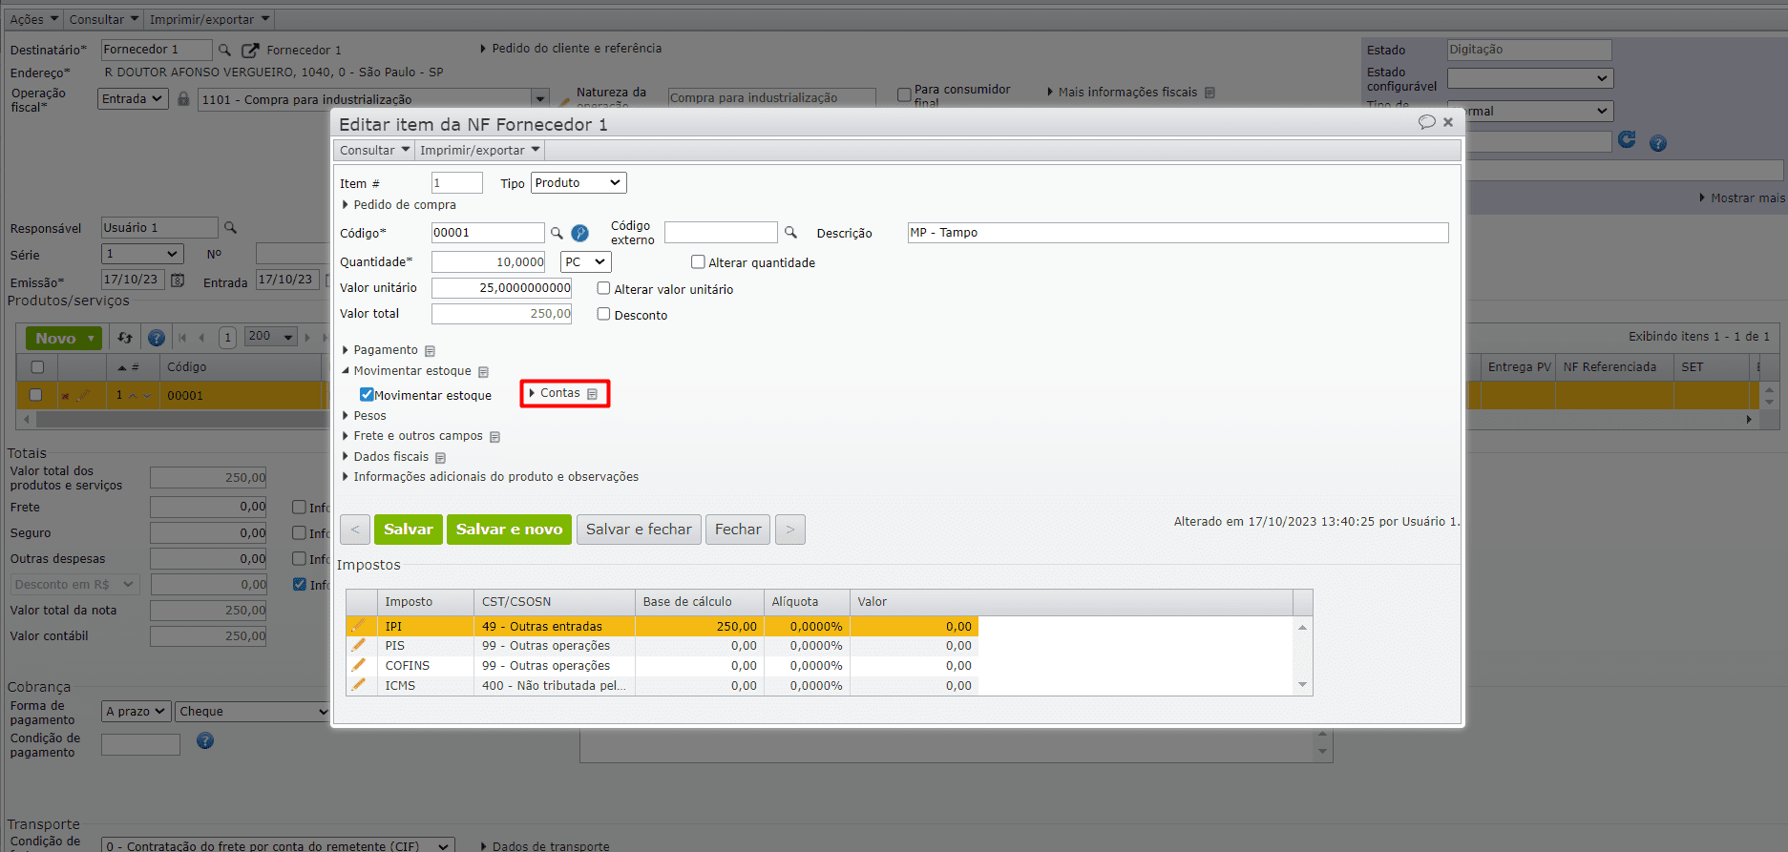Viewport: 1788px width, 852px height.
Task: Open the Forma de pagamento A prazo dropdown
Action: [137, 712]
